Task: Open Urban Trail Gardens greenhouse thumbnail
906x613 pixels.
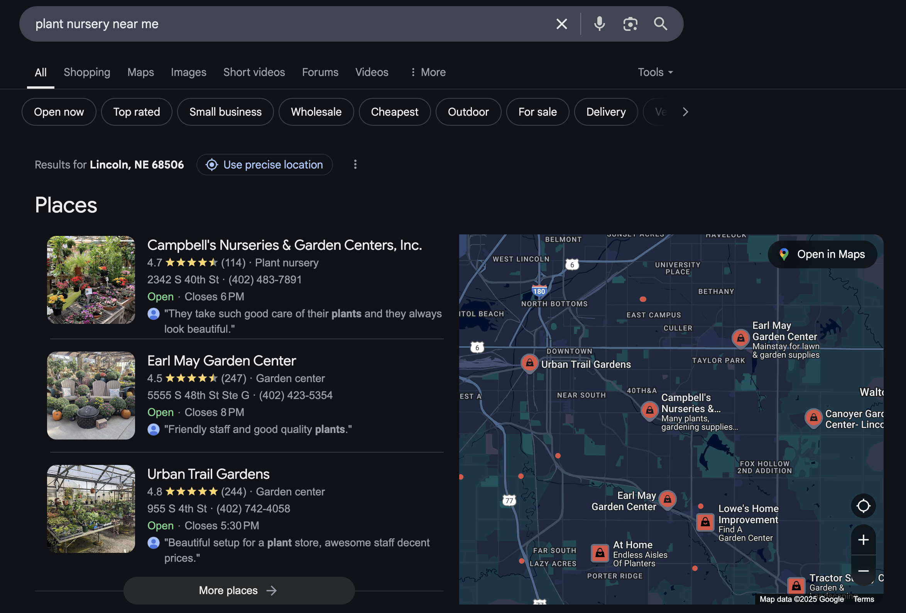Action: 91,509
